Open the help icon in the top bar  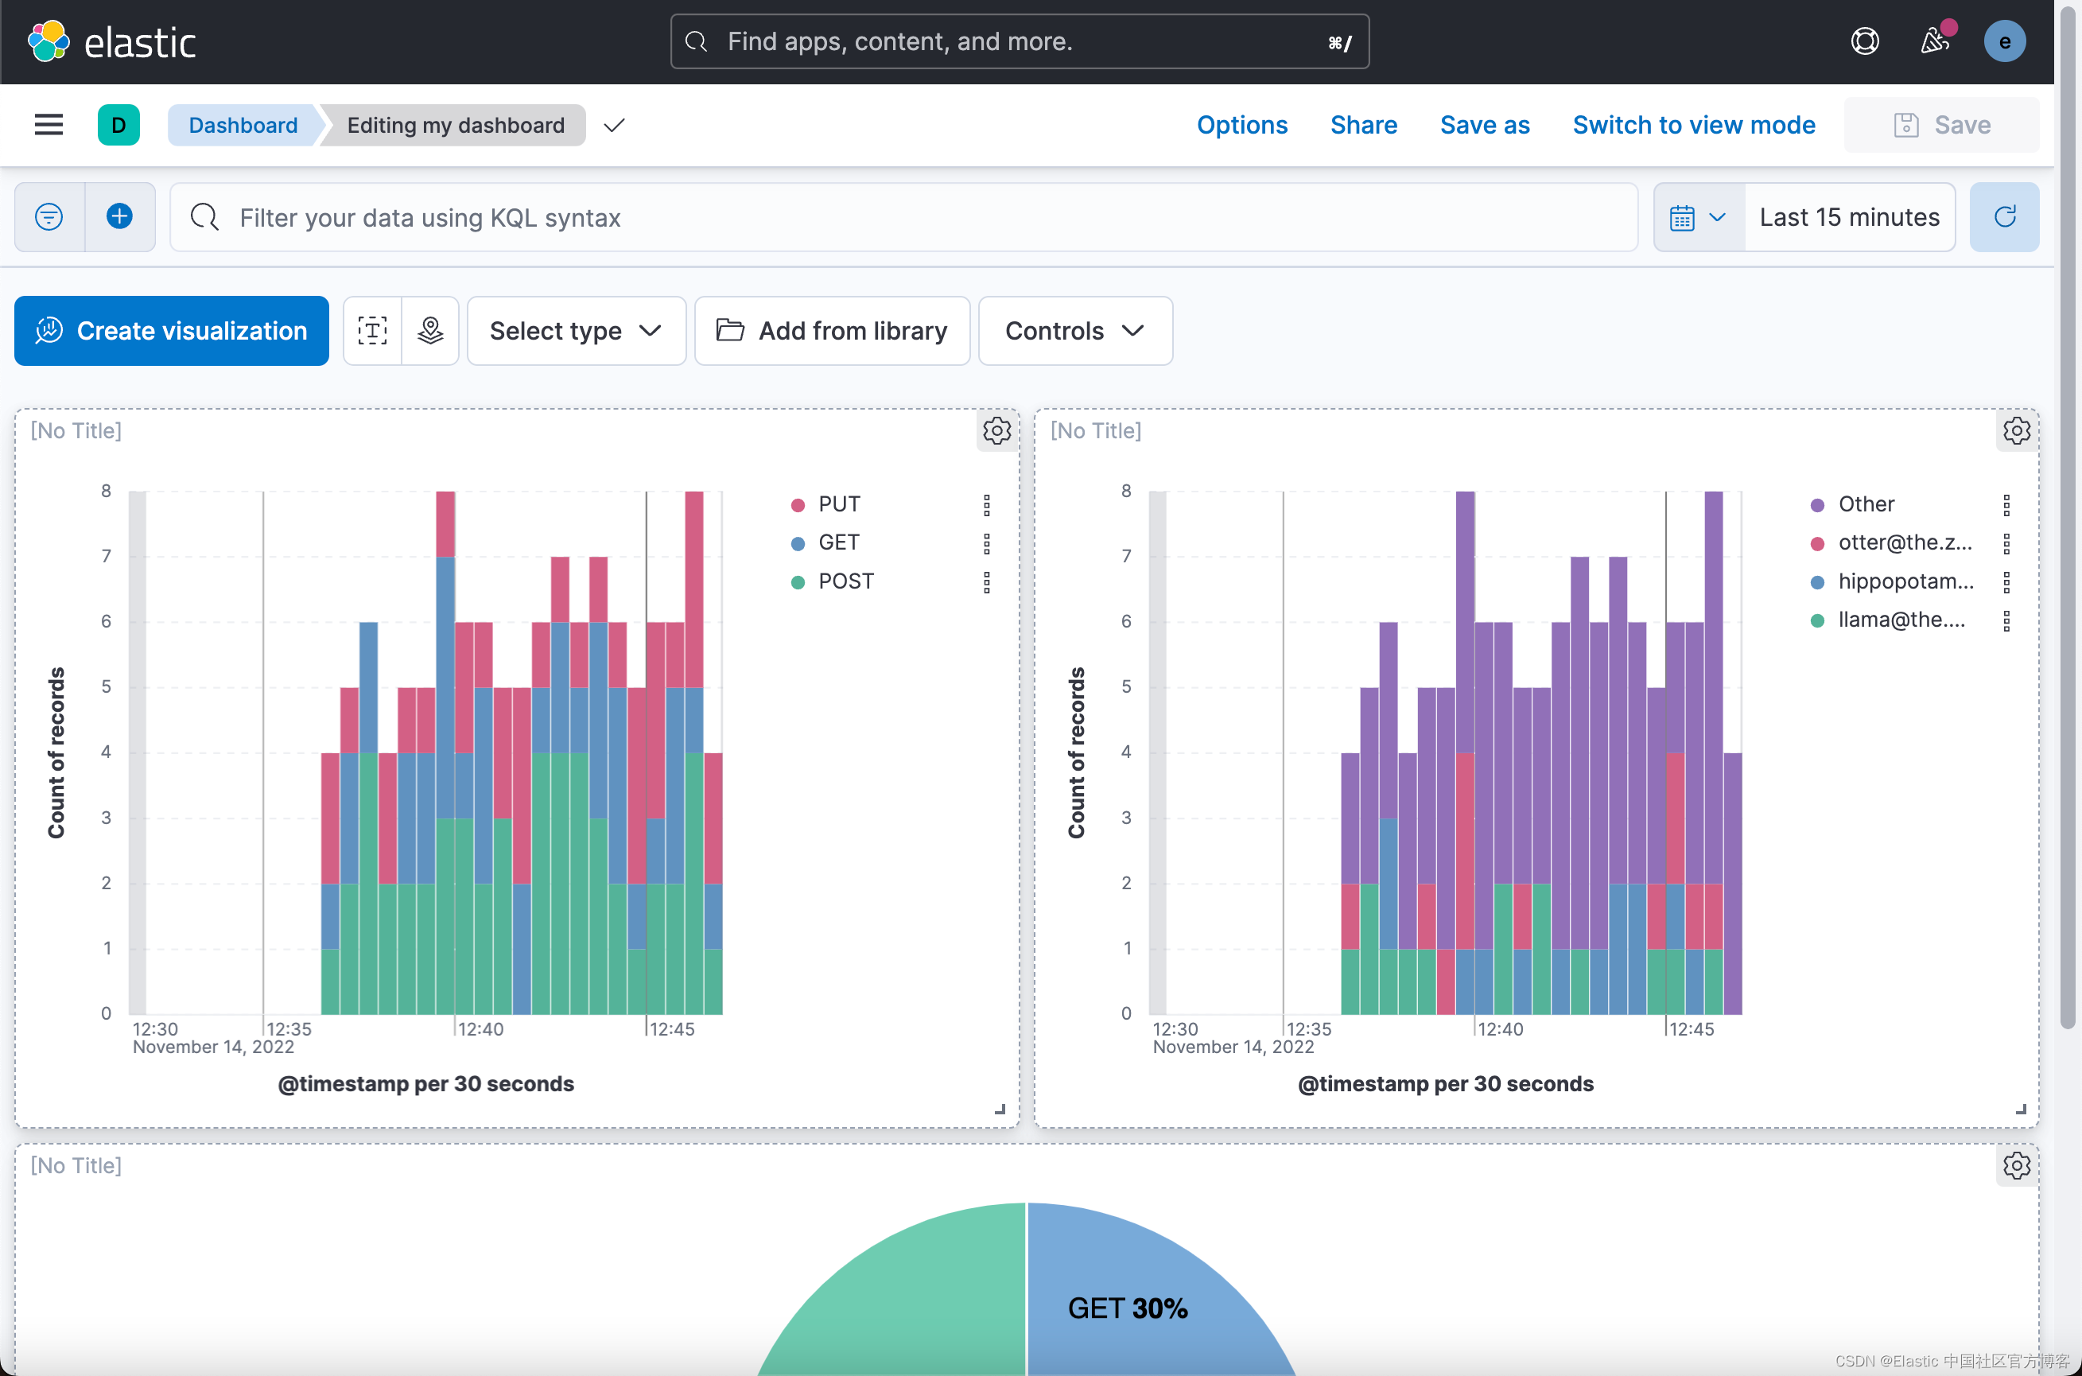tap(1865, 41)
